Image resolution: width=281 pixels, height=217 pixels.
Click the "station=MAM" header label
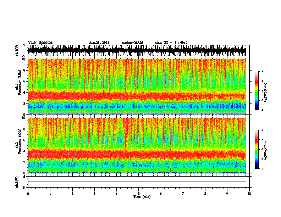[x=132, y=43]
